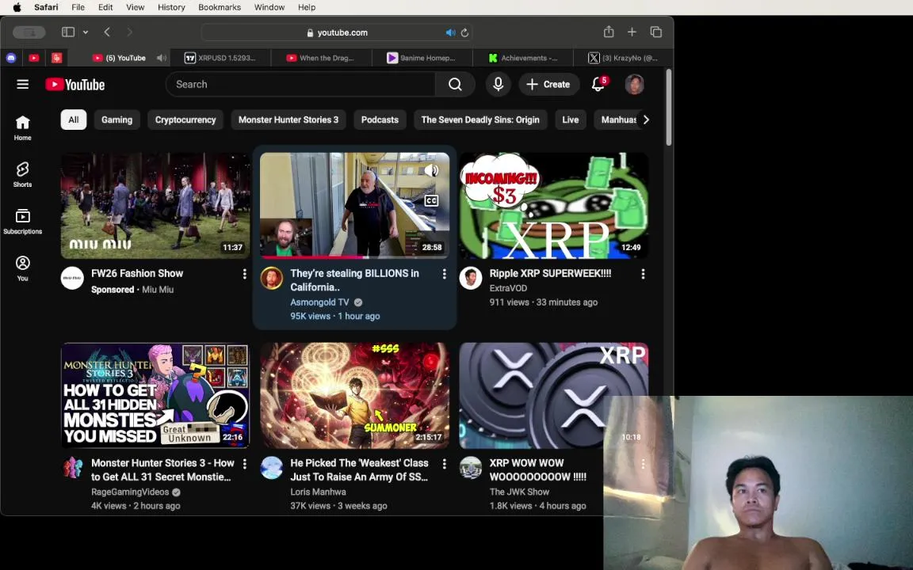Image resolution: width=913 pixels, height=570 pixels.
Task: Open the History menu
Action: [x=171, y=7]
